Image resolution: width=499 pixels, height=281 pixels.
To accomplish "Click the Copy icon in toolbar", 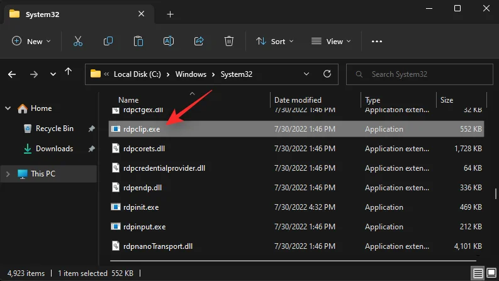I will 108,41.
